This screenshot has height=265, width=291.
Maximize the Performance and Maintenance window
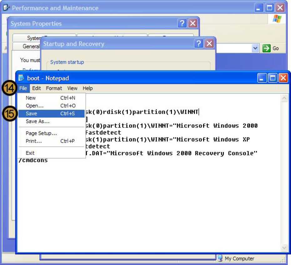(269, 8)
